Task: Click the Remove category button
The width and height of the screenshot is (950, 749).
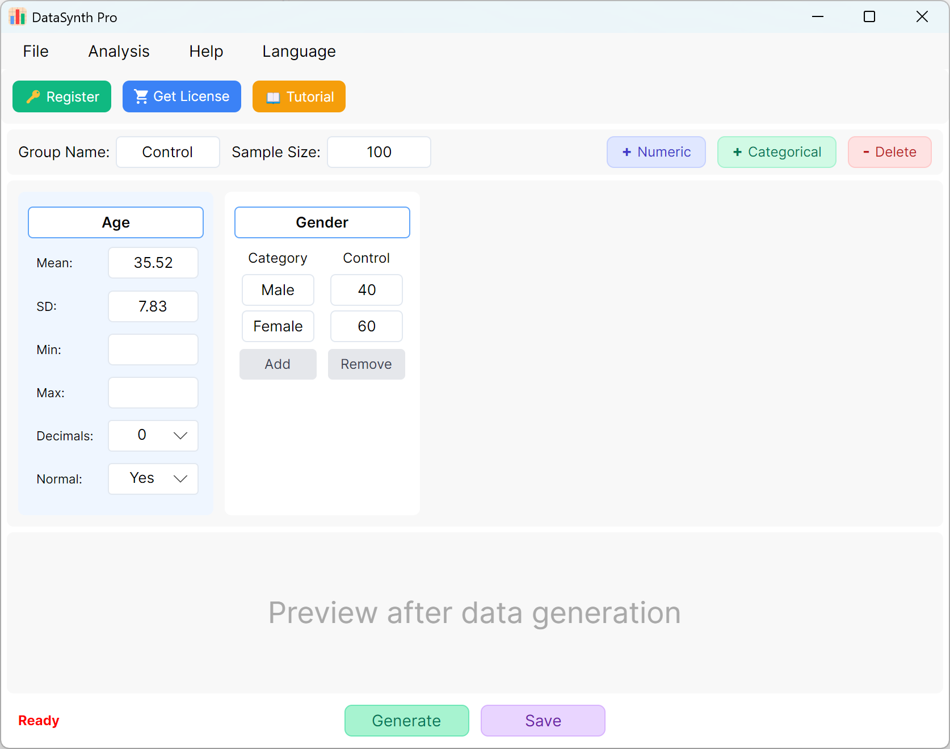Action: click(x=367, y=364)
